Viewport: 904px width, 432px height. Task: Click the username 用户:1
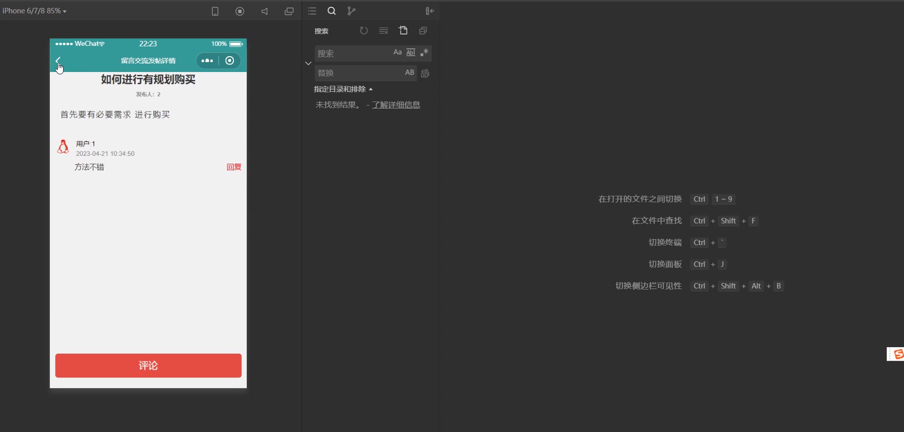pos(86,144)
